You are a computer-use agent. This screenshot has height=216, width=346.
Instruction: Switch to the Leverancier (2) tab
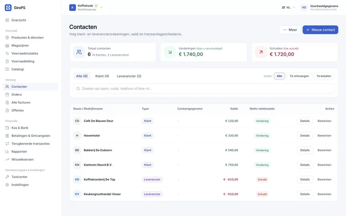(x=129, y=76)
